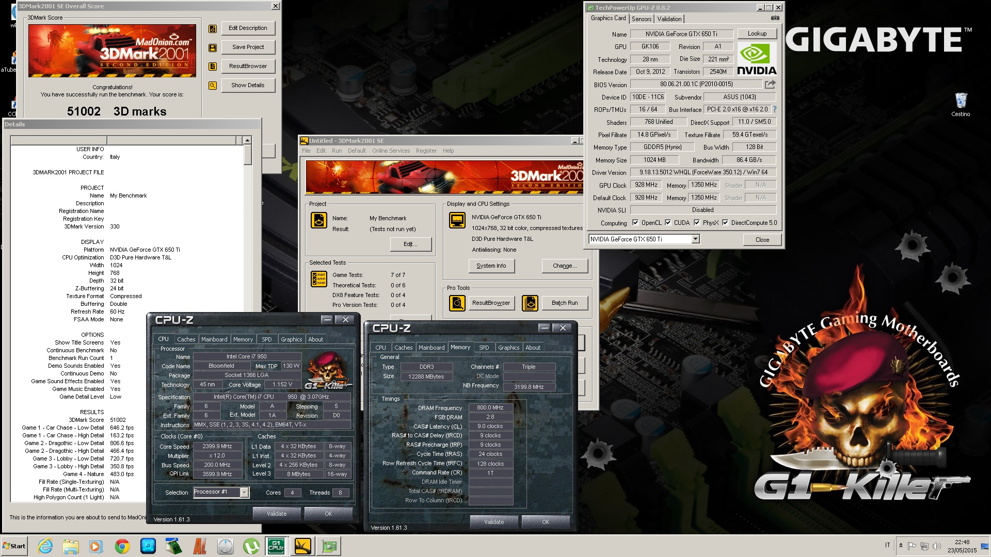Switch to 3DMark2001 taskbar icon

pos(303,546)
